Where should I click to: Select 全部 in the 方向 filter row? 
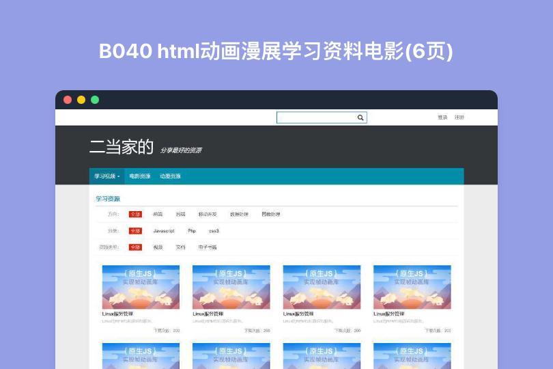pyautogui.click(x=135, y=215)
